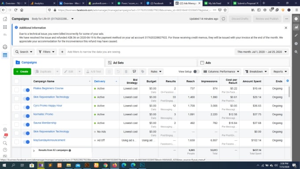Add a new filter with the plus button

pos(62,52)
